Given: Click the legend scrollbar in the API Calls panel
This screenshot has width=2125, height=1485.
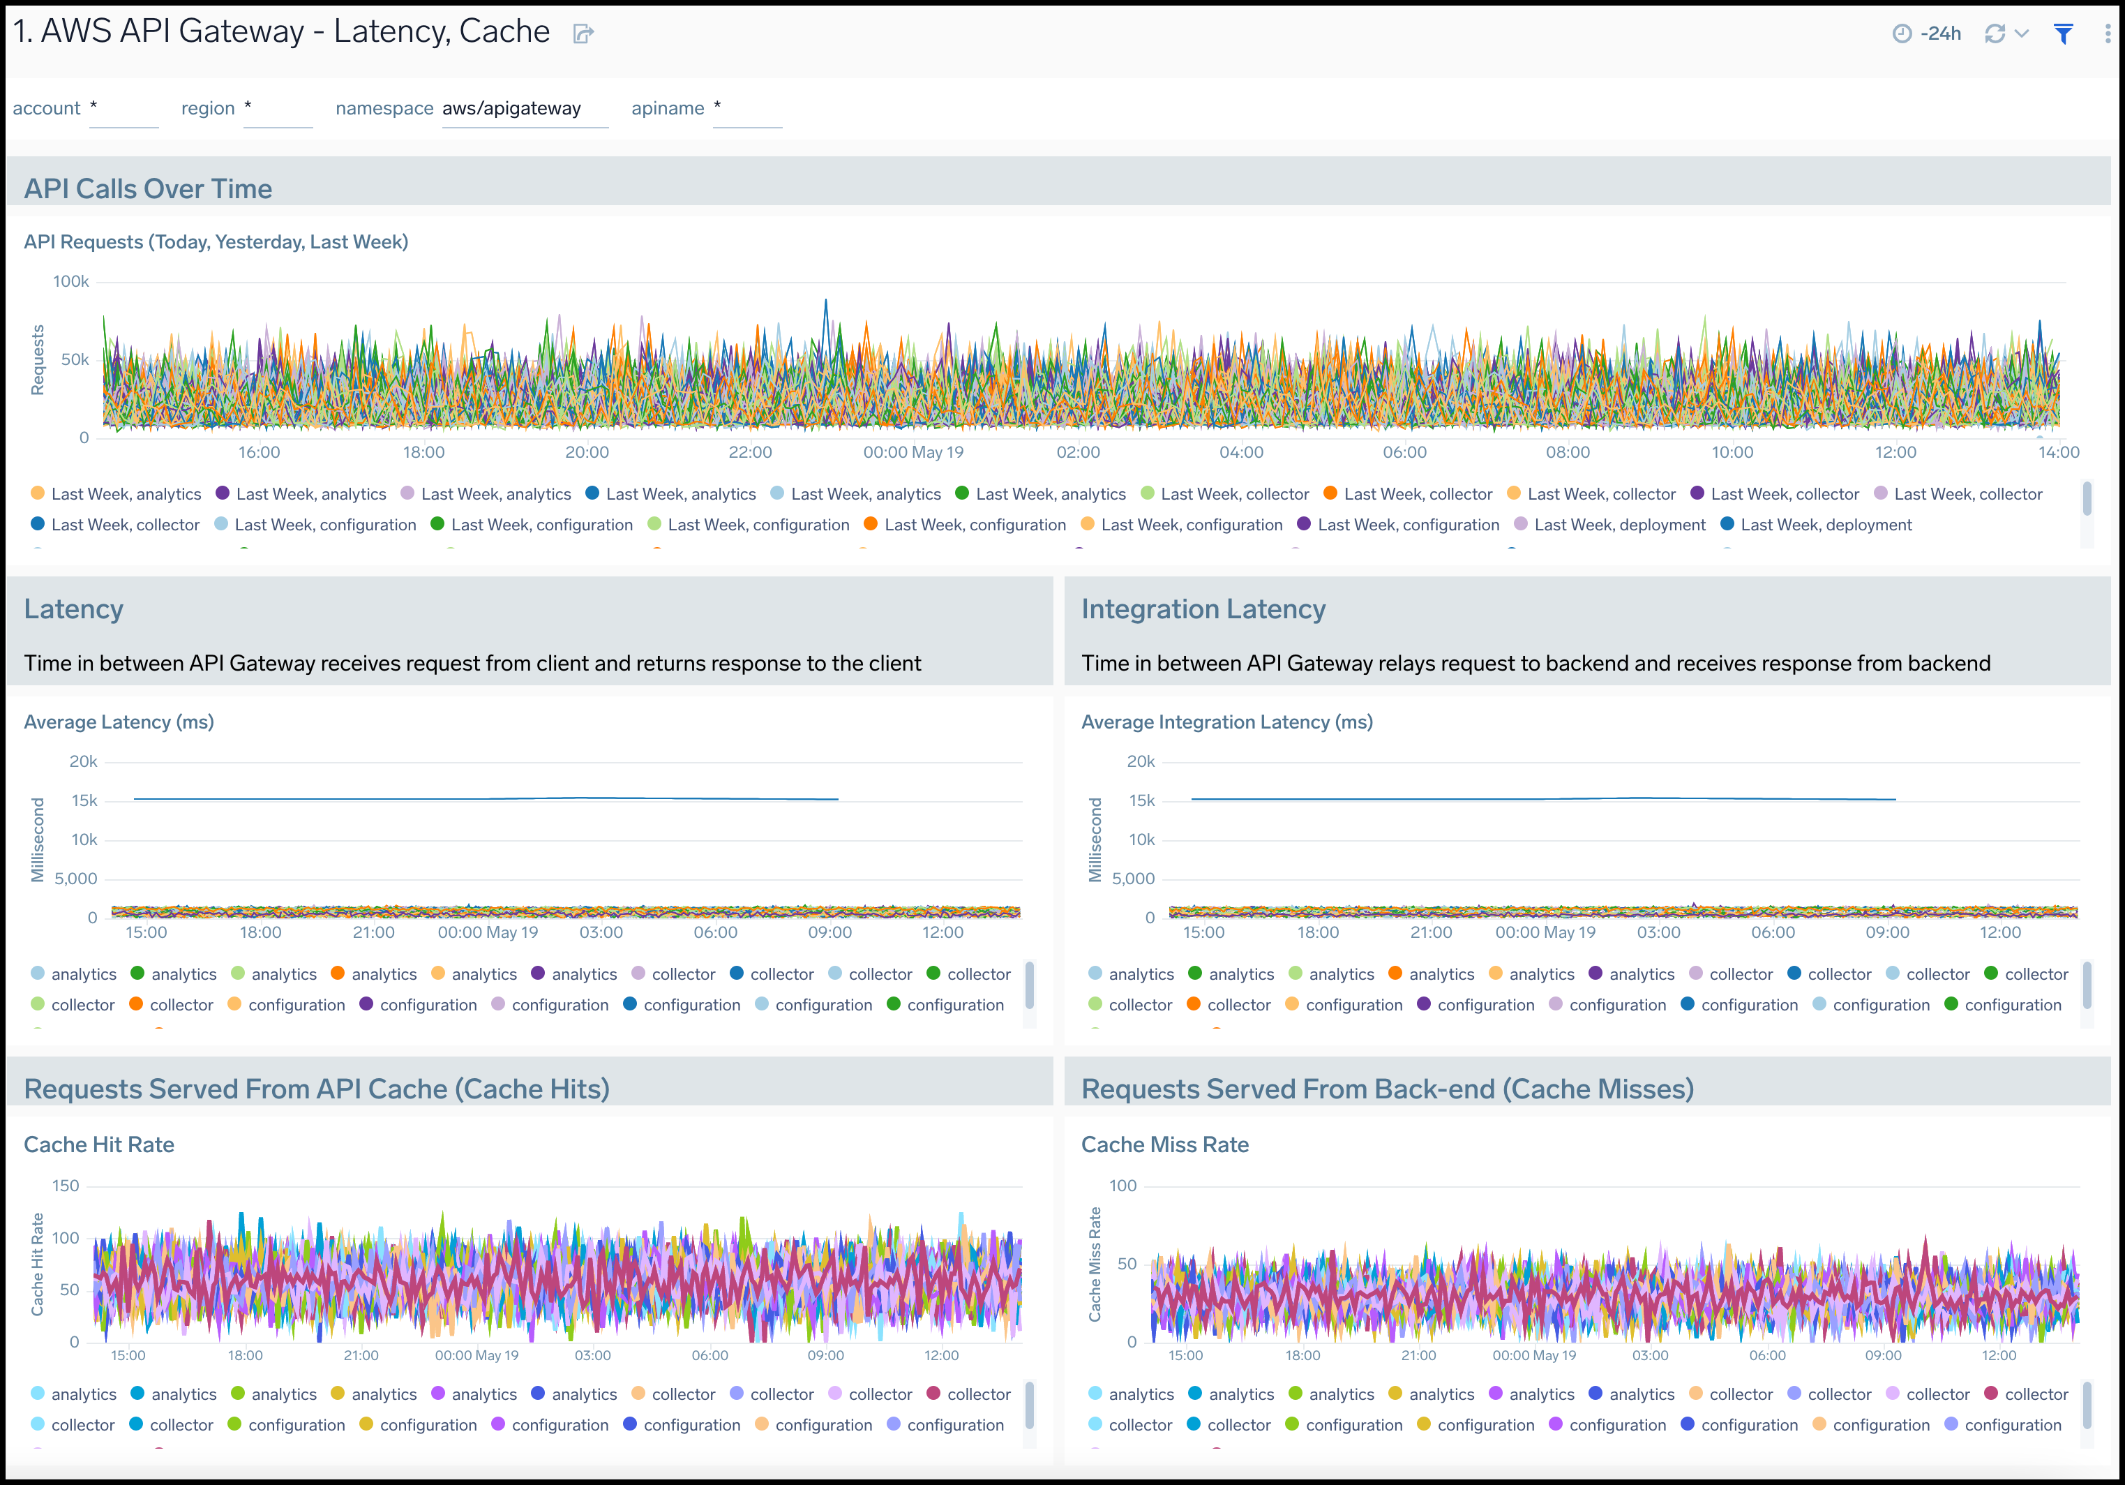Looking at the screenshot, I should point(2089,500).
